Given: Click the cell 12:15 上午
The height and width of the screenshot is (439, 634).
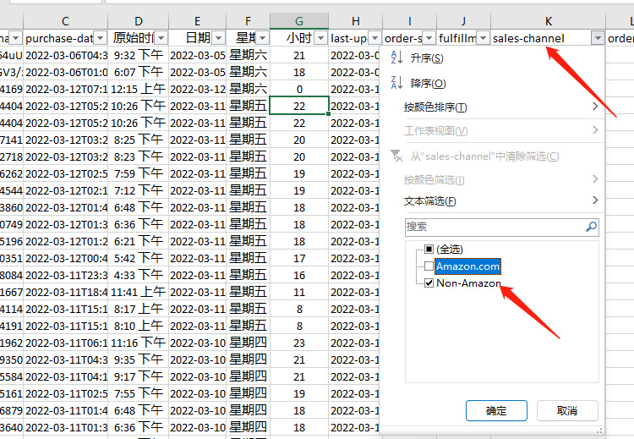Looking at the screenshot, I should (139, 89).
